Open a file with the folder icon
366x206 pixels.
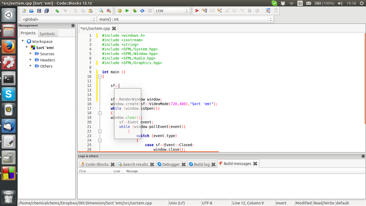point(32,11)
